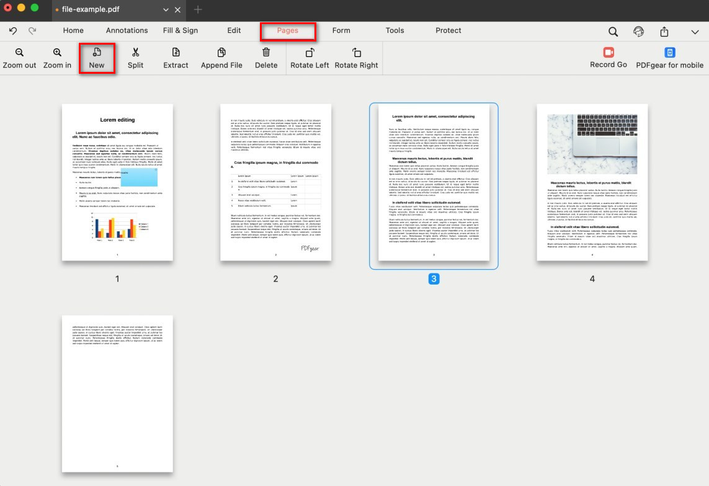Expand the chevron menu at top right
The width and height of the screenshot is (709, 486).
[695, 32]
